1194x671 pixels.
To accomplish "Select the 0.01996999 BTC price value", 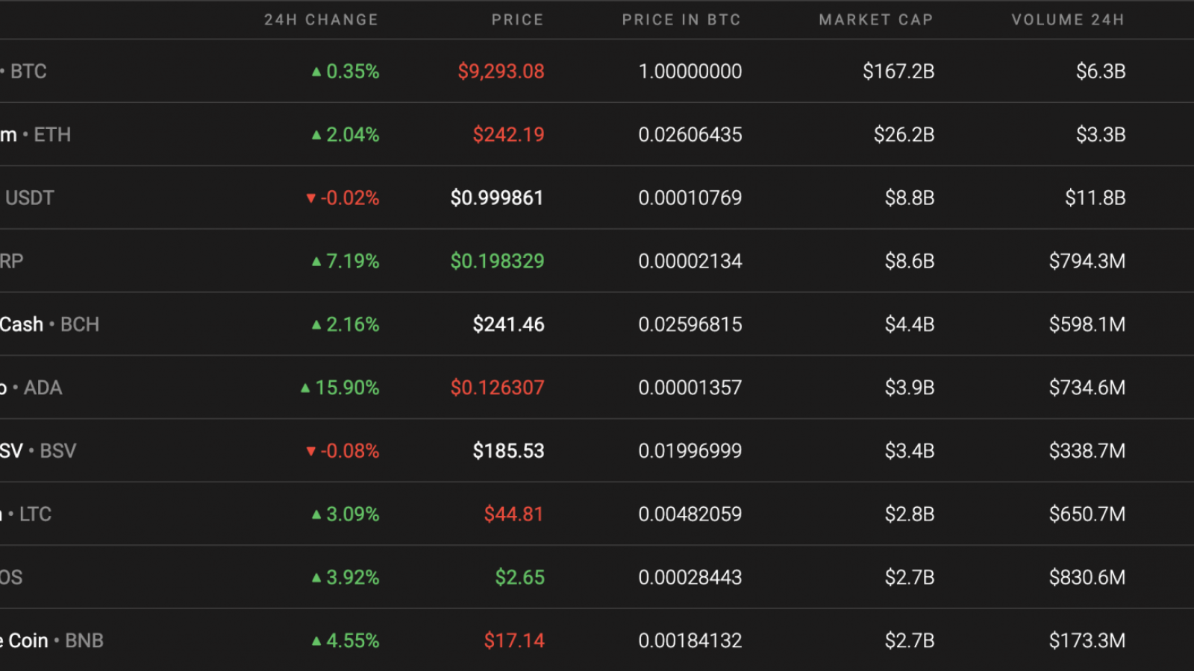I will (x=690, y=451).
